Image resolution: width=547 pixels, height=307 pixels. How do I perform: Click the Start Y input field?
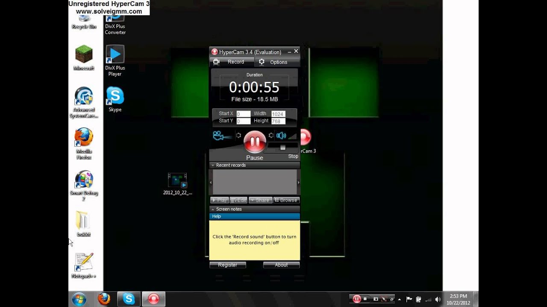[x=244, y=121]
